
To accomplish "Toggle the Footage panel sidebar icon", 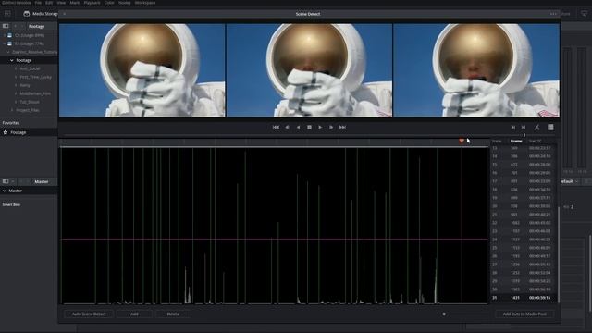I will pos(6,26).
